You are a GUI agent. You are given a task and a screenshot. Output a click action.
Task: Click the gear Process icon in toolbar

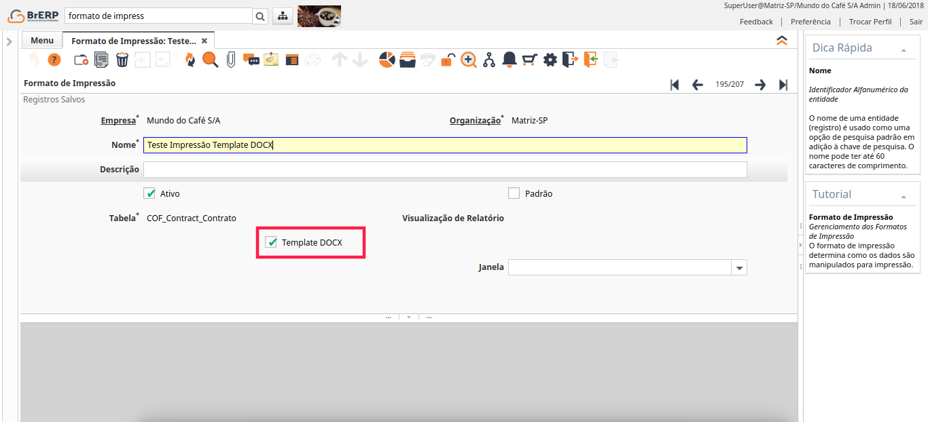[550, 60]
